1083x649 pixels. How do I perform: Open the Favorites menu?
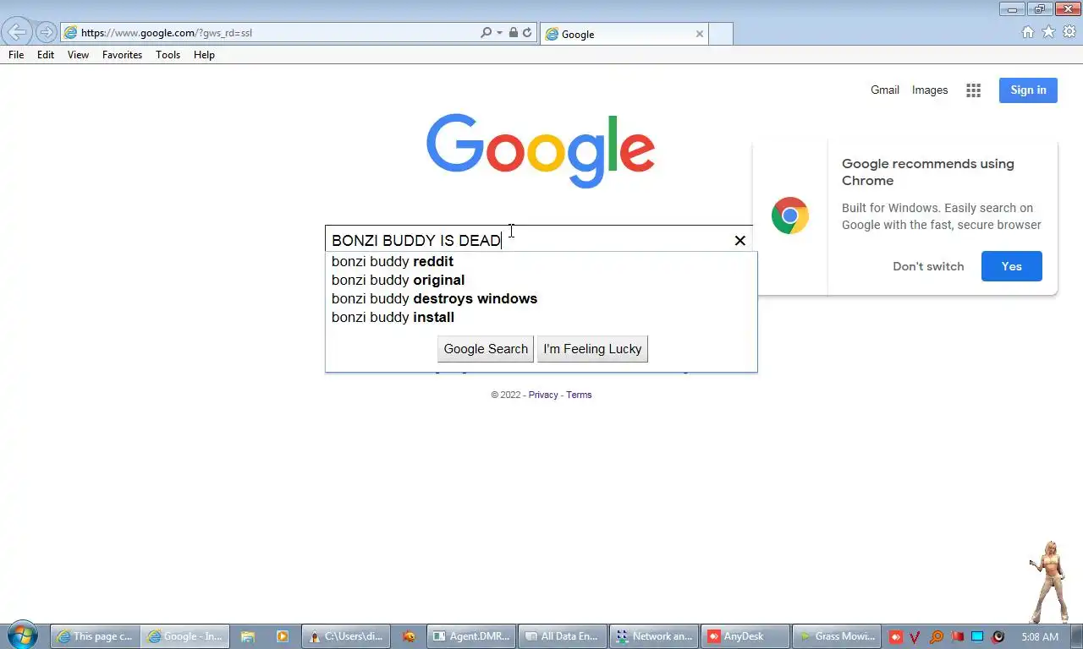122,55
